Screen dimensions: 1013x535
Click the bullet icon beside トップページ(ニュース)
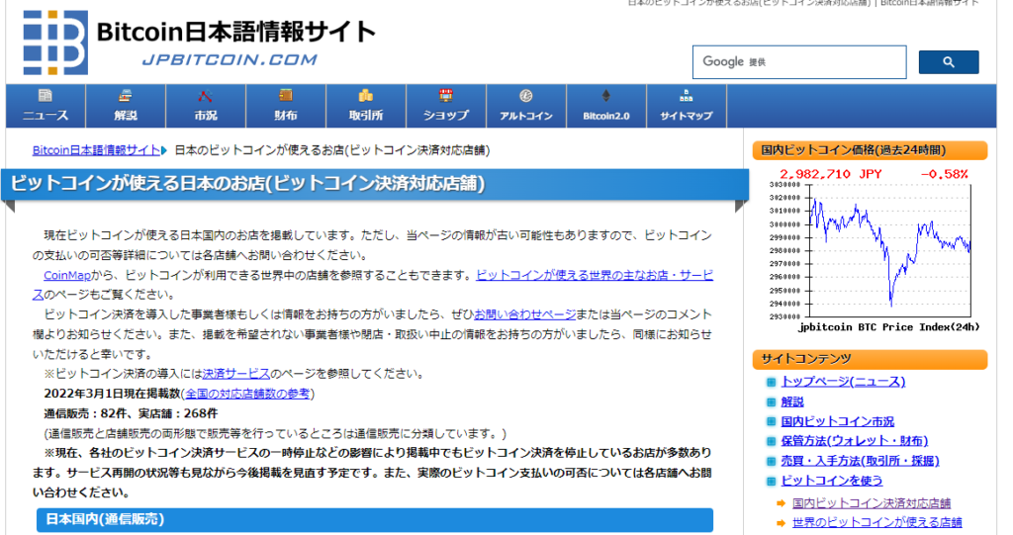pos(771,383)
